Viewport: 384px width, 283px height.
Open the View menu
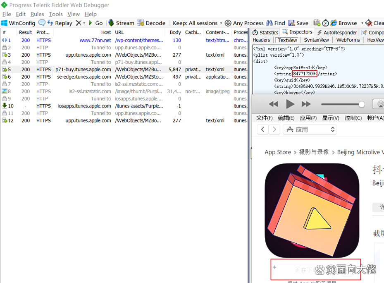[74, 14]
